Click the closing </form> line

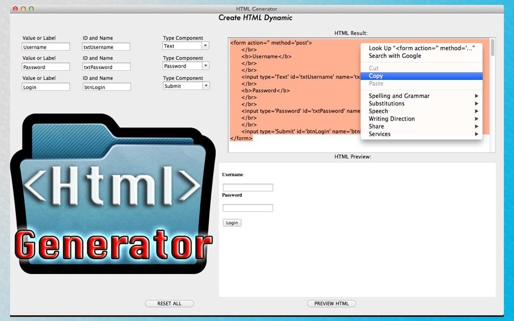242,138
